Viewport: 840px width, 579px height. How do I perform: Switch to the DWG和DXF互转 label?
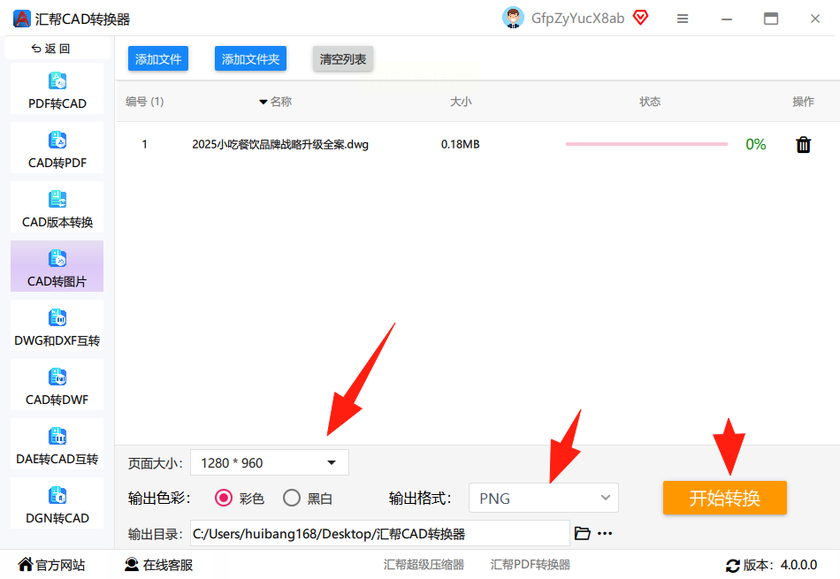(x=57, y=340)
